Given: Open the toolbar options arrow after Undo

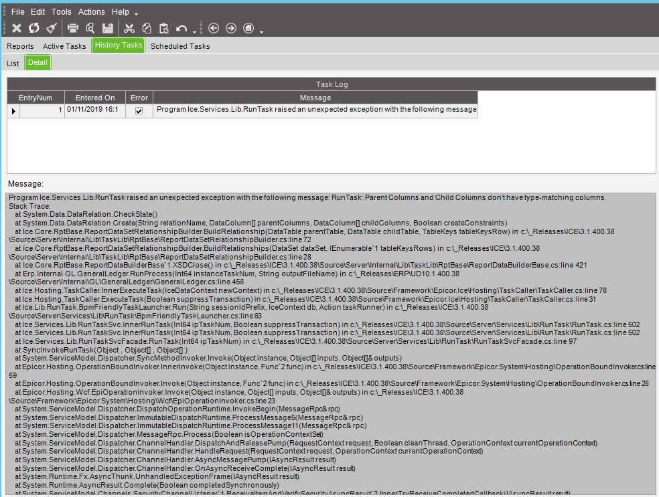Looking at the screenshot, I should point(194,32).
